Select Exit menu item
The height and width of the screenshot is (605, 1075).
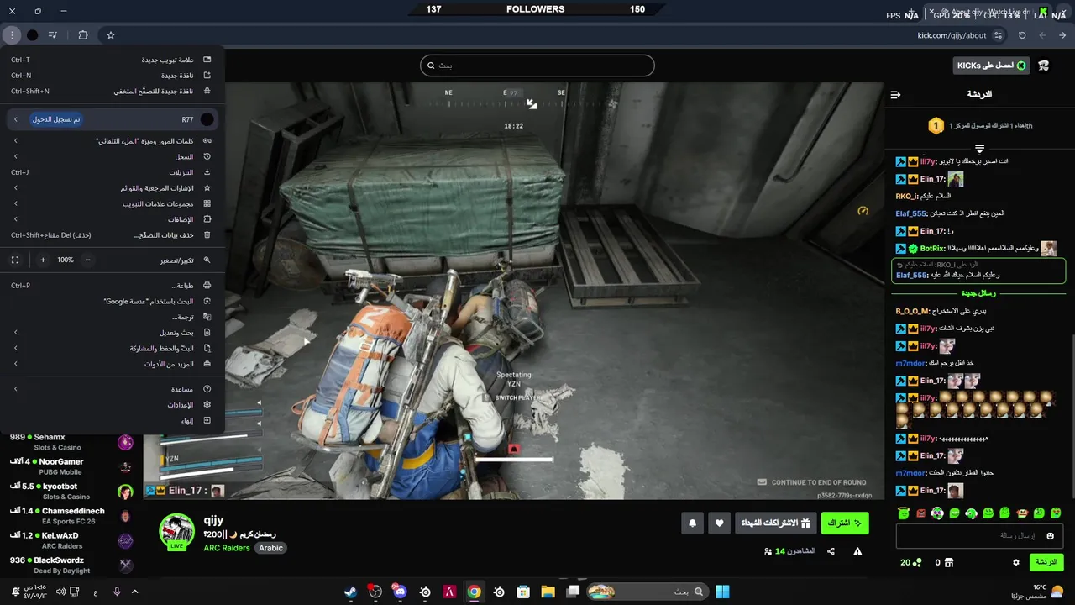(113, 420)
